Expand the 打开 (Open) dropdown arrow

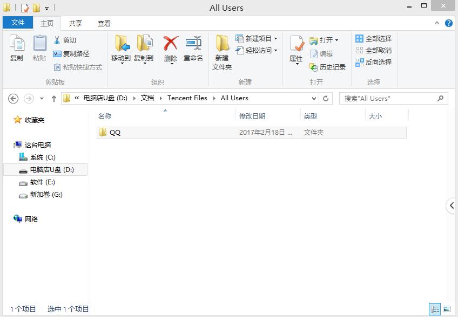point(338,39)
